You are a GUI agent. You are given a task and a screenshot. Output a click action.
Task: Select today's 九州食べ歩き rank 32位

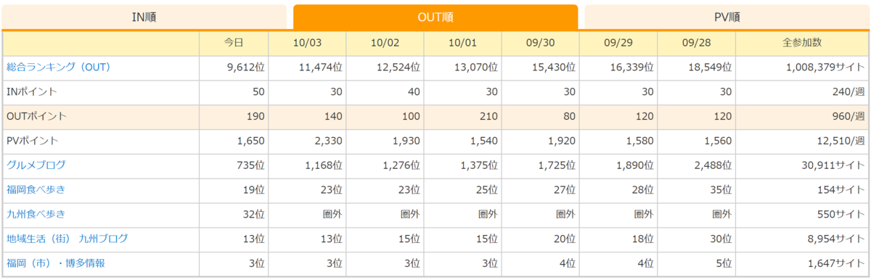pos(234,215)
